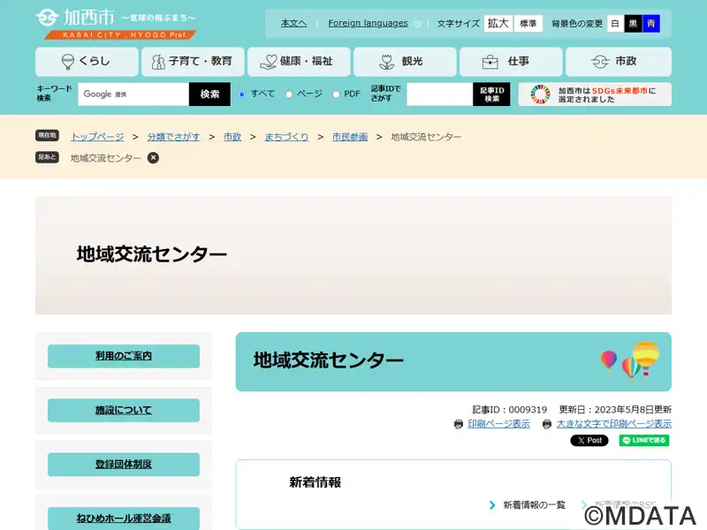Viewport: 707px width, 530px height.
Task: Select the PDF search radio button
Action: [x=336, y=95]
